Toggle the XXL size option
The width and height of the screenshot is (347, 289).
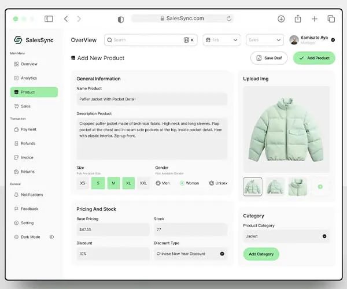click(143, 183)
